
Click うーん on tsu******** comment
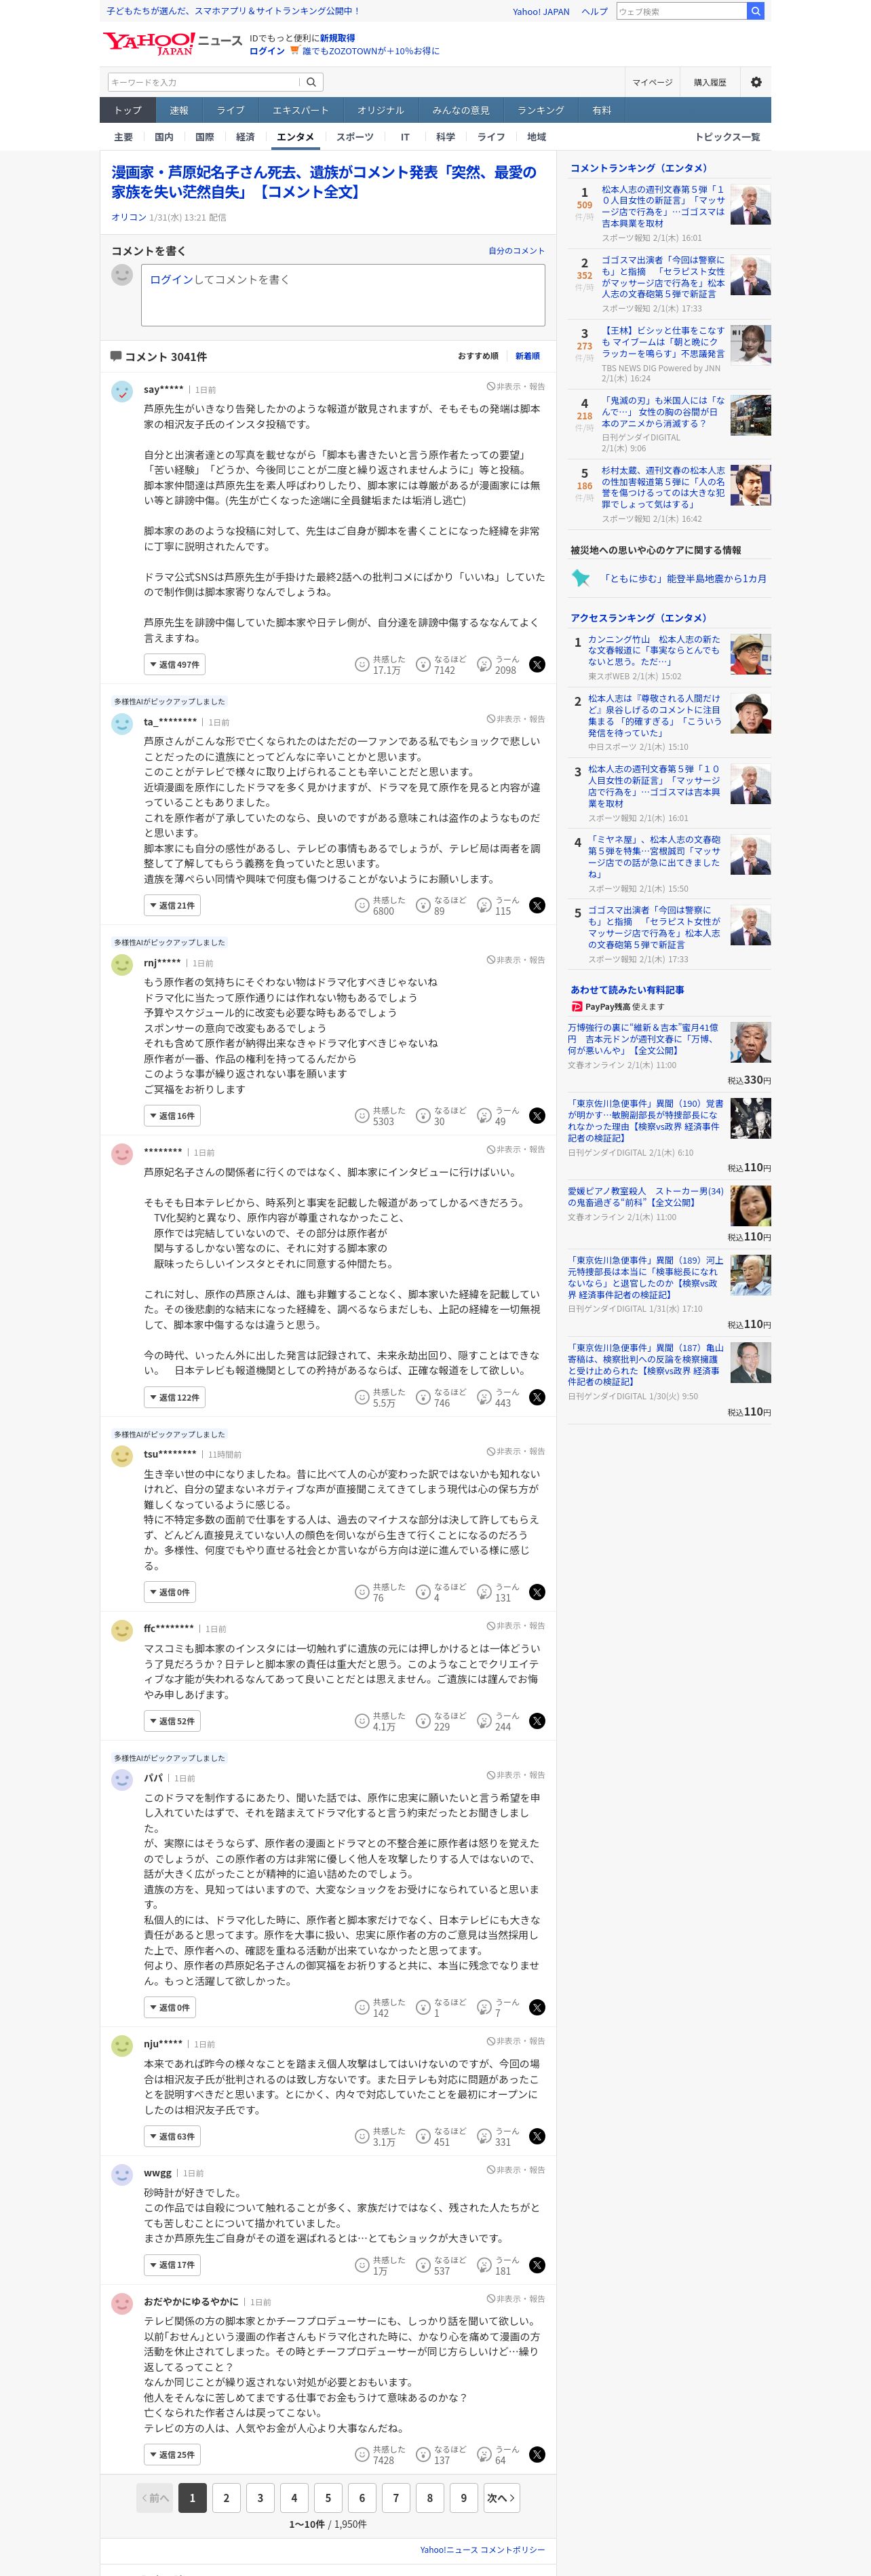[x=498, y=1592]
